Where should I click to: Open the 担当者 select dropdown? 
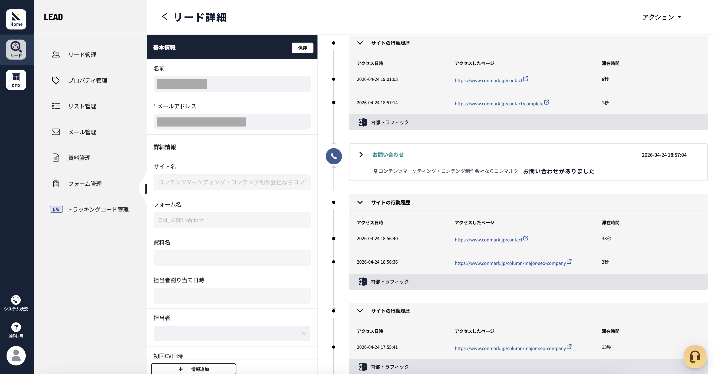click(x=232, y=333)
